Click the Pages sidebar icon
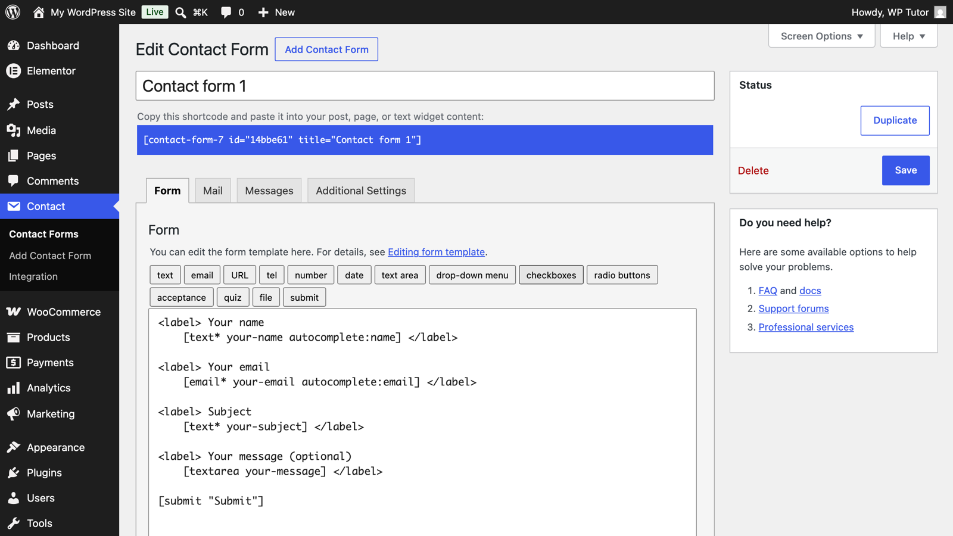This screenshot has width=953, height=536. point(13,155)
